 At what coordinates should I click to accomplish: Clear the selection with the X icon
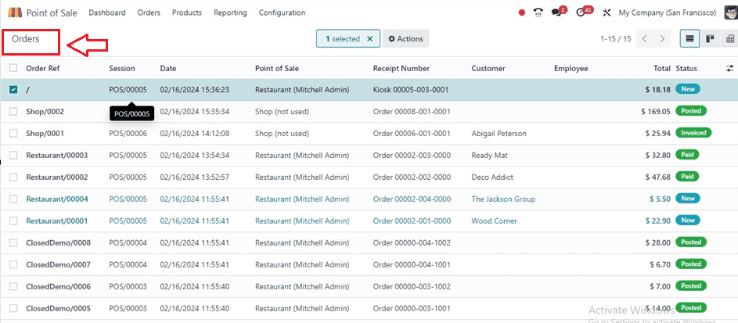click(369, 39)
